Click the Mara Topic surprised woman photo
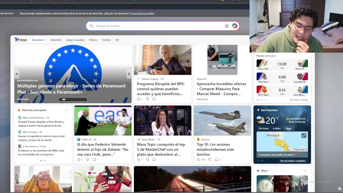The width and height of the screenshot is (343, 193). click(x=163, y=120)
